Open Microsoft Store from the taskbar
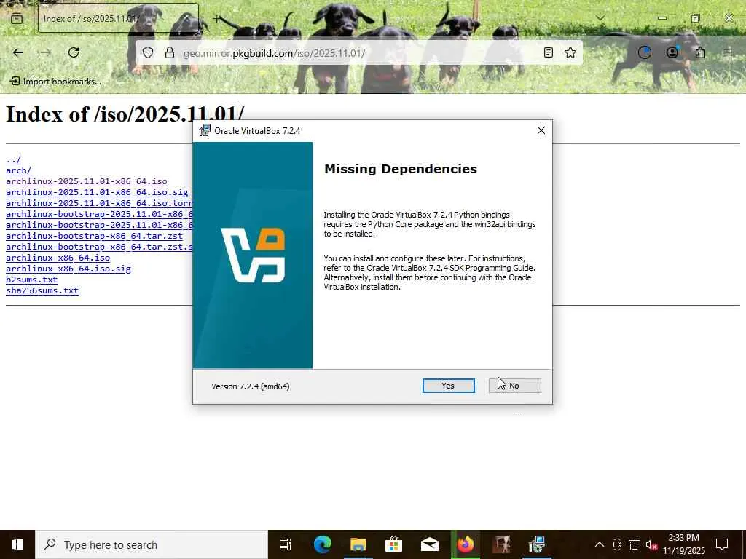The height and width of the screenshot is (559, 746). coord(393,544)
